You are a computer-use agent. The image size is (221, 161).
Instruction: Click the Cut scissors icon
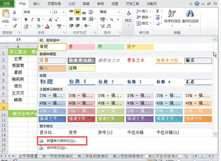point(14,12)
